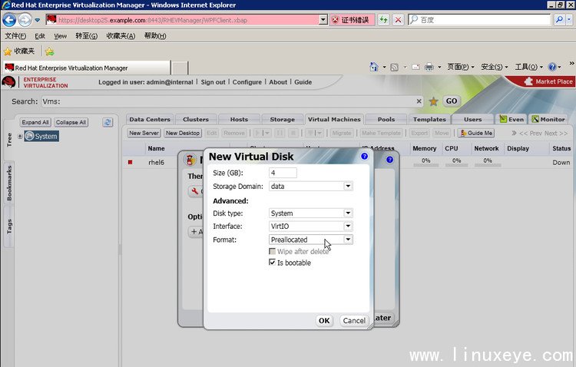Open recent pages dropdown next to Forward

coord(37,20)
